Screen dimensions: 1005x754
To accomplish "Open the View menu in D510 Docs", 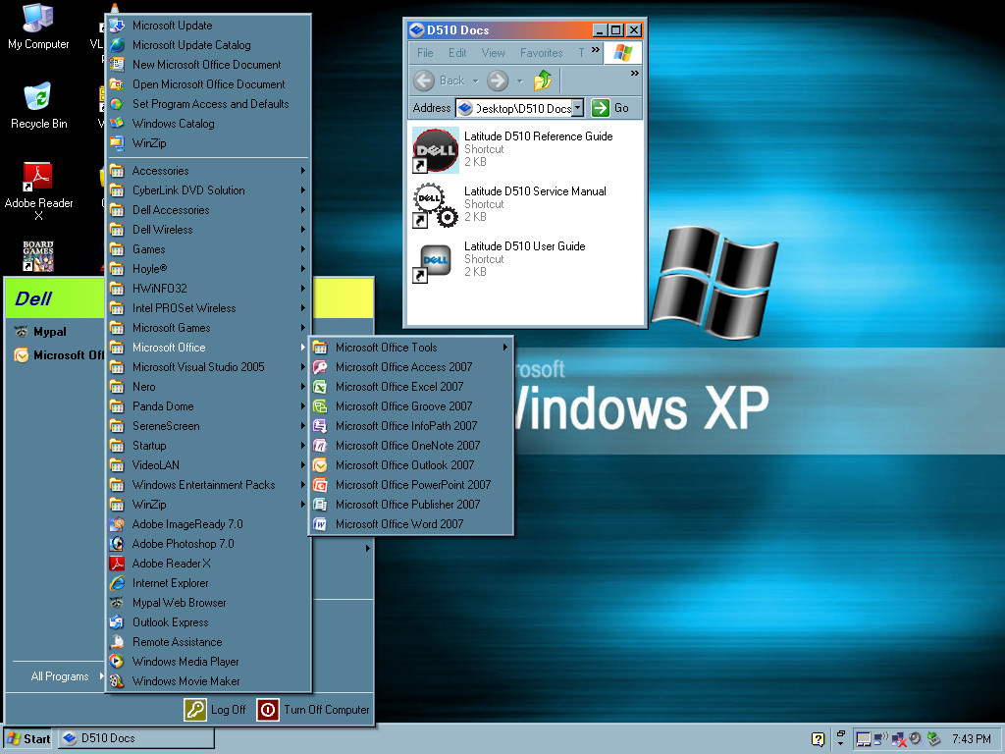I will tap(493, 53).
